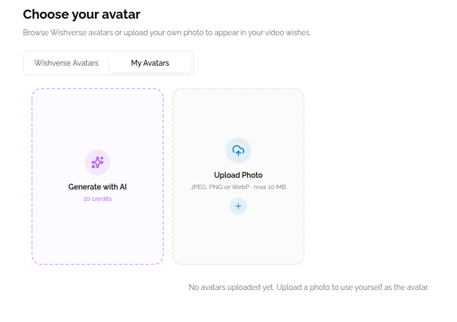The height and width of the screenshot is (322, 457).
Task: Open the My Avatars tab
Action: click(x=150, y=62)
